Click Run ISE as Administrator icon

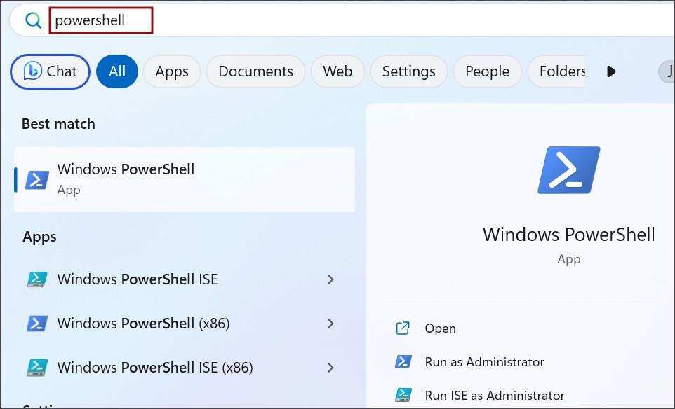point(403,394)
